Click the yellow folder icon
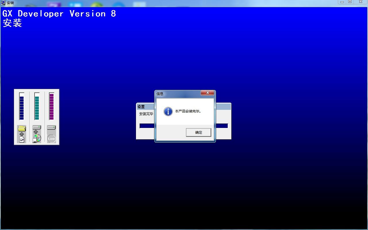The width and height of the screenshot is (368, 230). coord(22,128)
